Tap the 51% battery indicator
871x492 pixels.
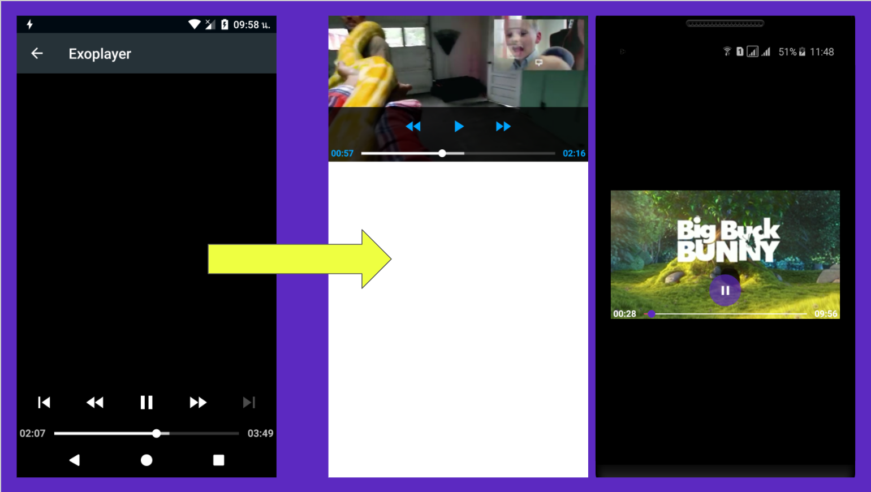(x=792, y=51)
